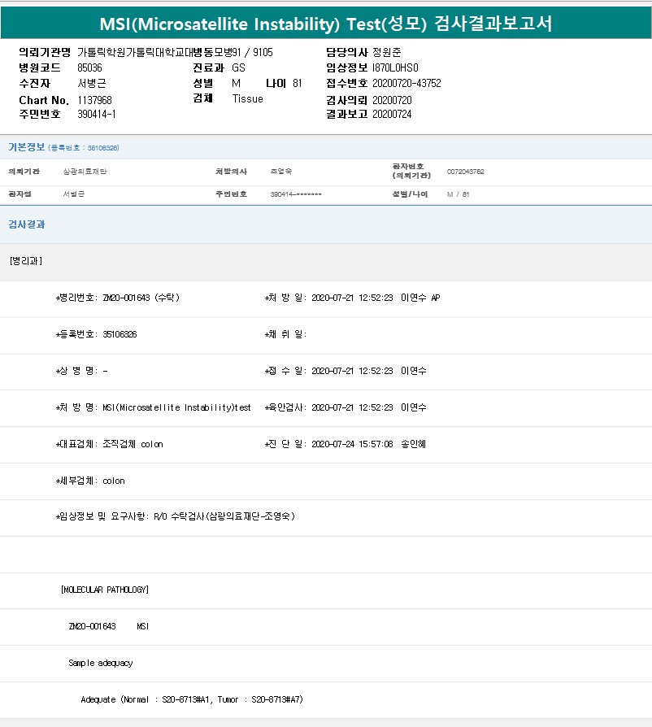The height and width of the screenshot is (727, 652).
Task: Select the 기본정보 section header
Action: (26, 147)
